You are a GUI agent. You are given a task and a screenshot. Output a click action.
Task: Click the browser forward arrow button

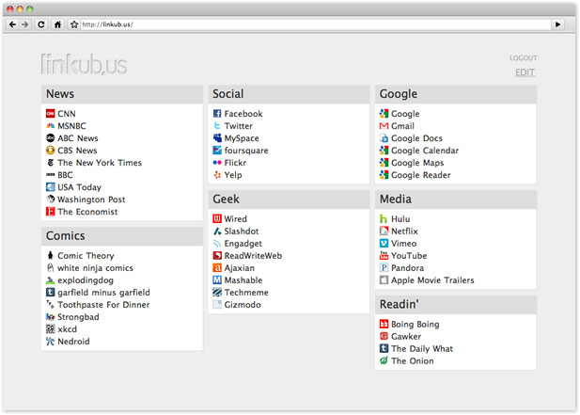[25, 24]
